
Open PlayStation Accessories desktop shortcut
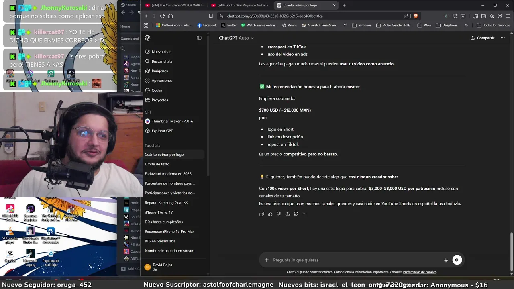pyautogui.click(x=51, y=236)
